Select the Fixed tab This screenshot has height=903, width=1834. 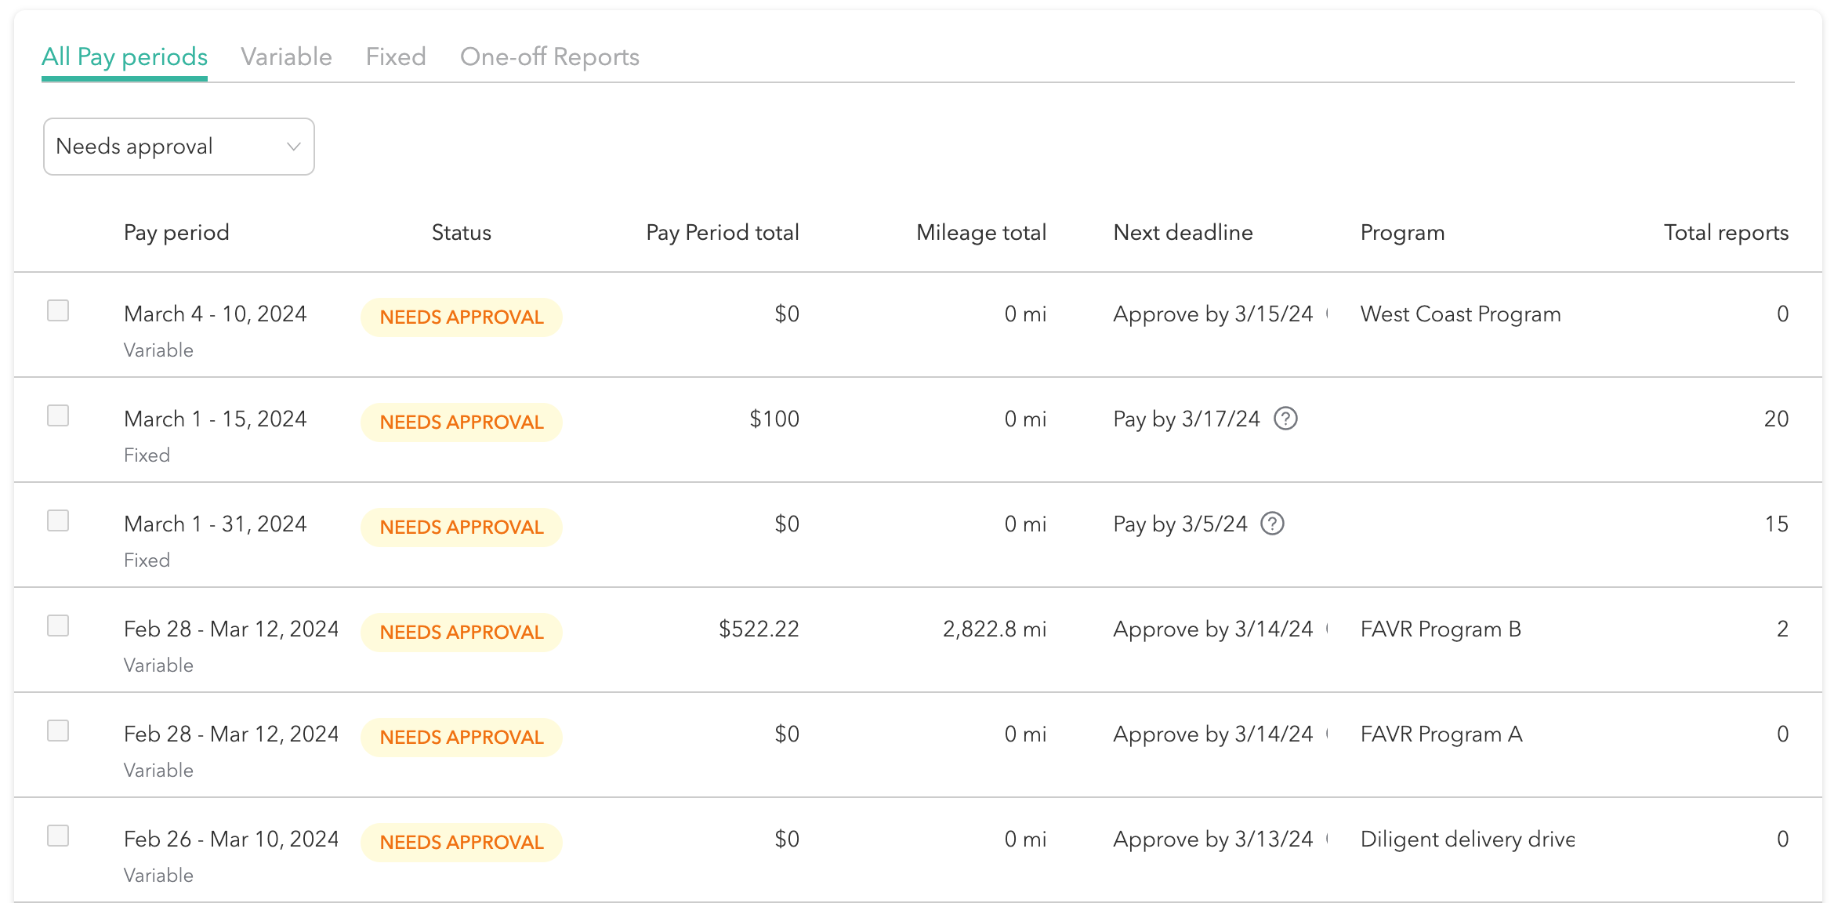click(x=395, y=56)
